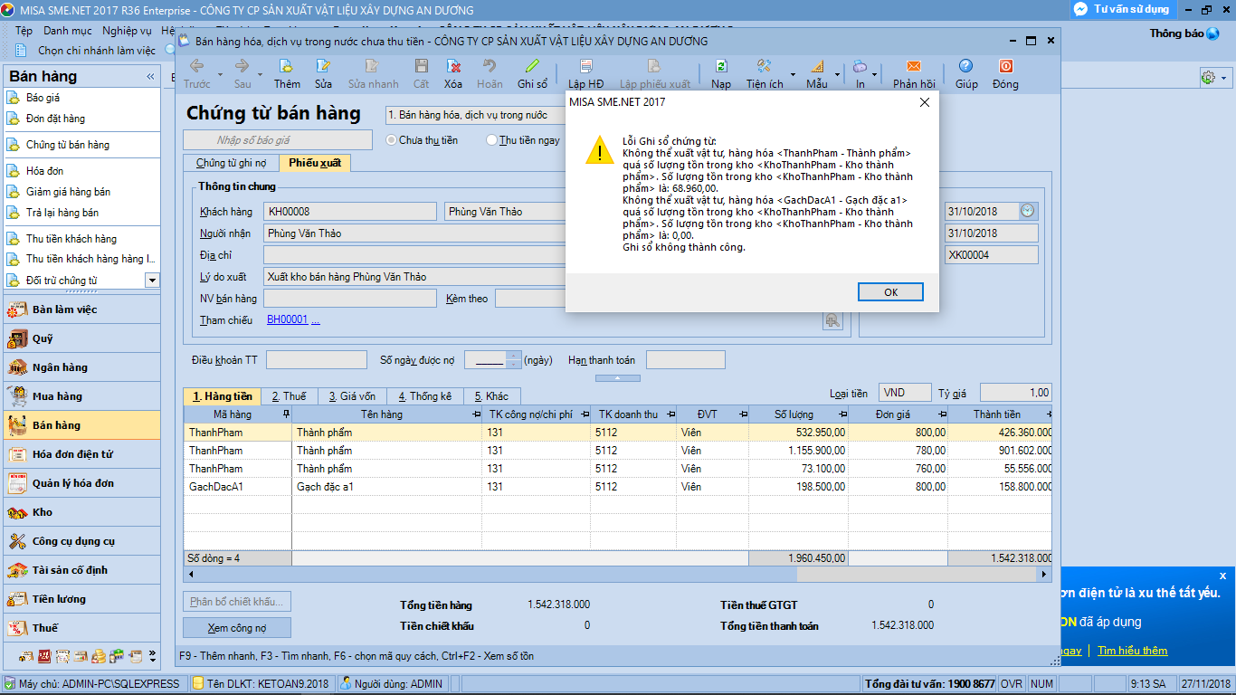The width and height of the screenshot is (1236, 695).
Task: Click the Đóng (close form) toolbar icon
Action: [x=1005, y=67]
